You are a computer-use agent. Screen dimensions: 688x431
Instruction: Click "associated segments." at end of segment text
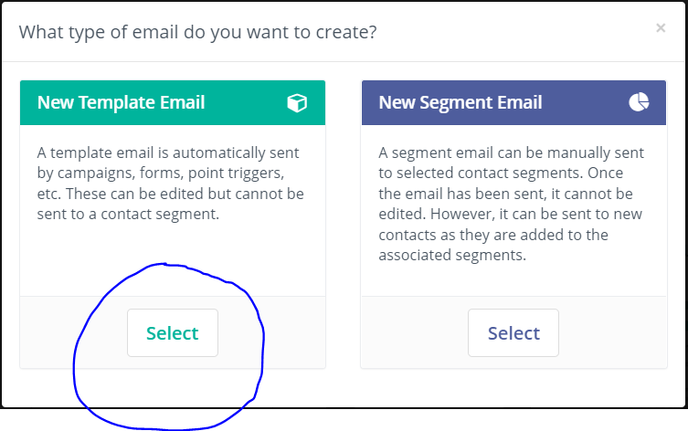pyautogui.click(x=452, y=255)
